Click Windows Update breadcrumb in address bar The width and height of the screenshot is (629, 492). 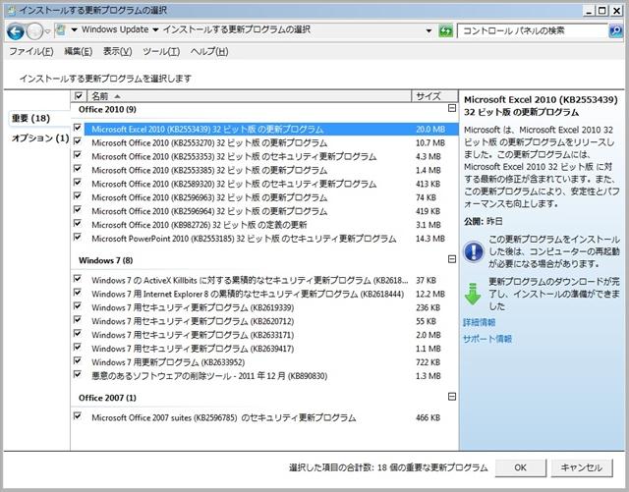point(115,29)
